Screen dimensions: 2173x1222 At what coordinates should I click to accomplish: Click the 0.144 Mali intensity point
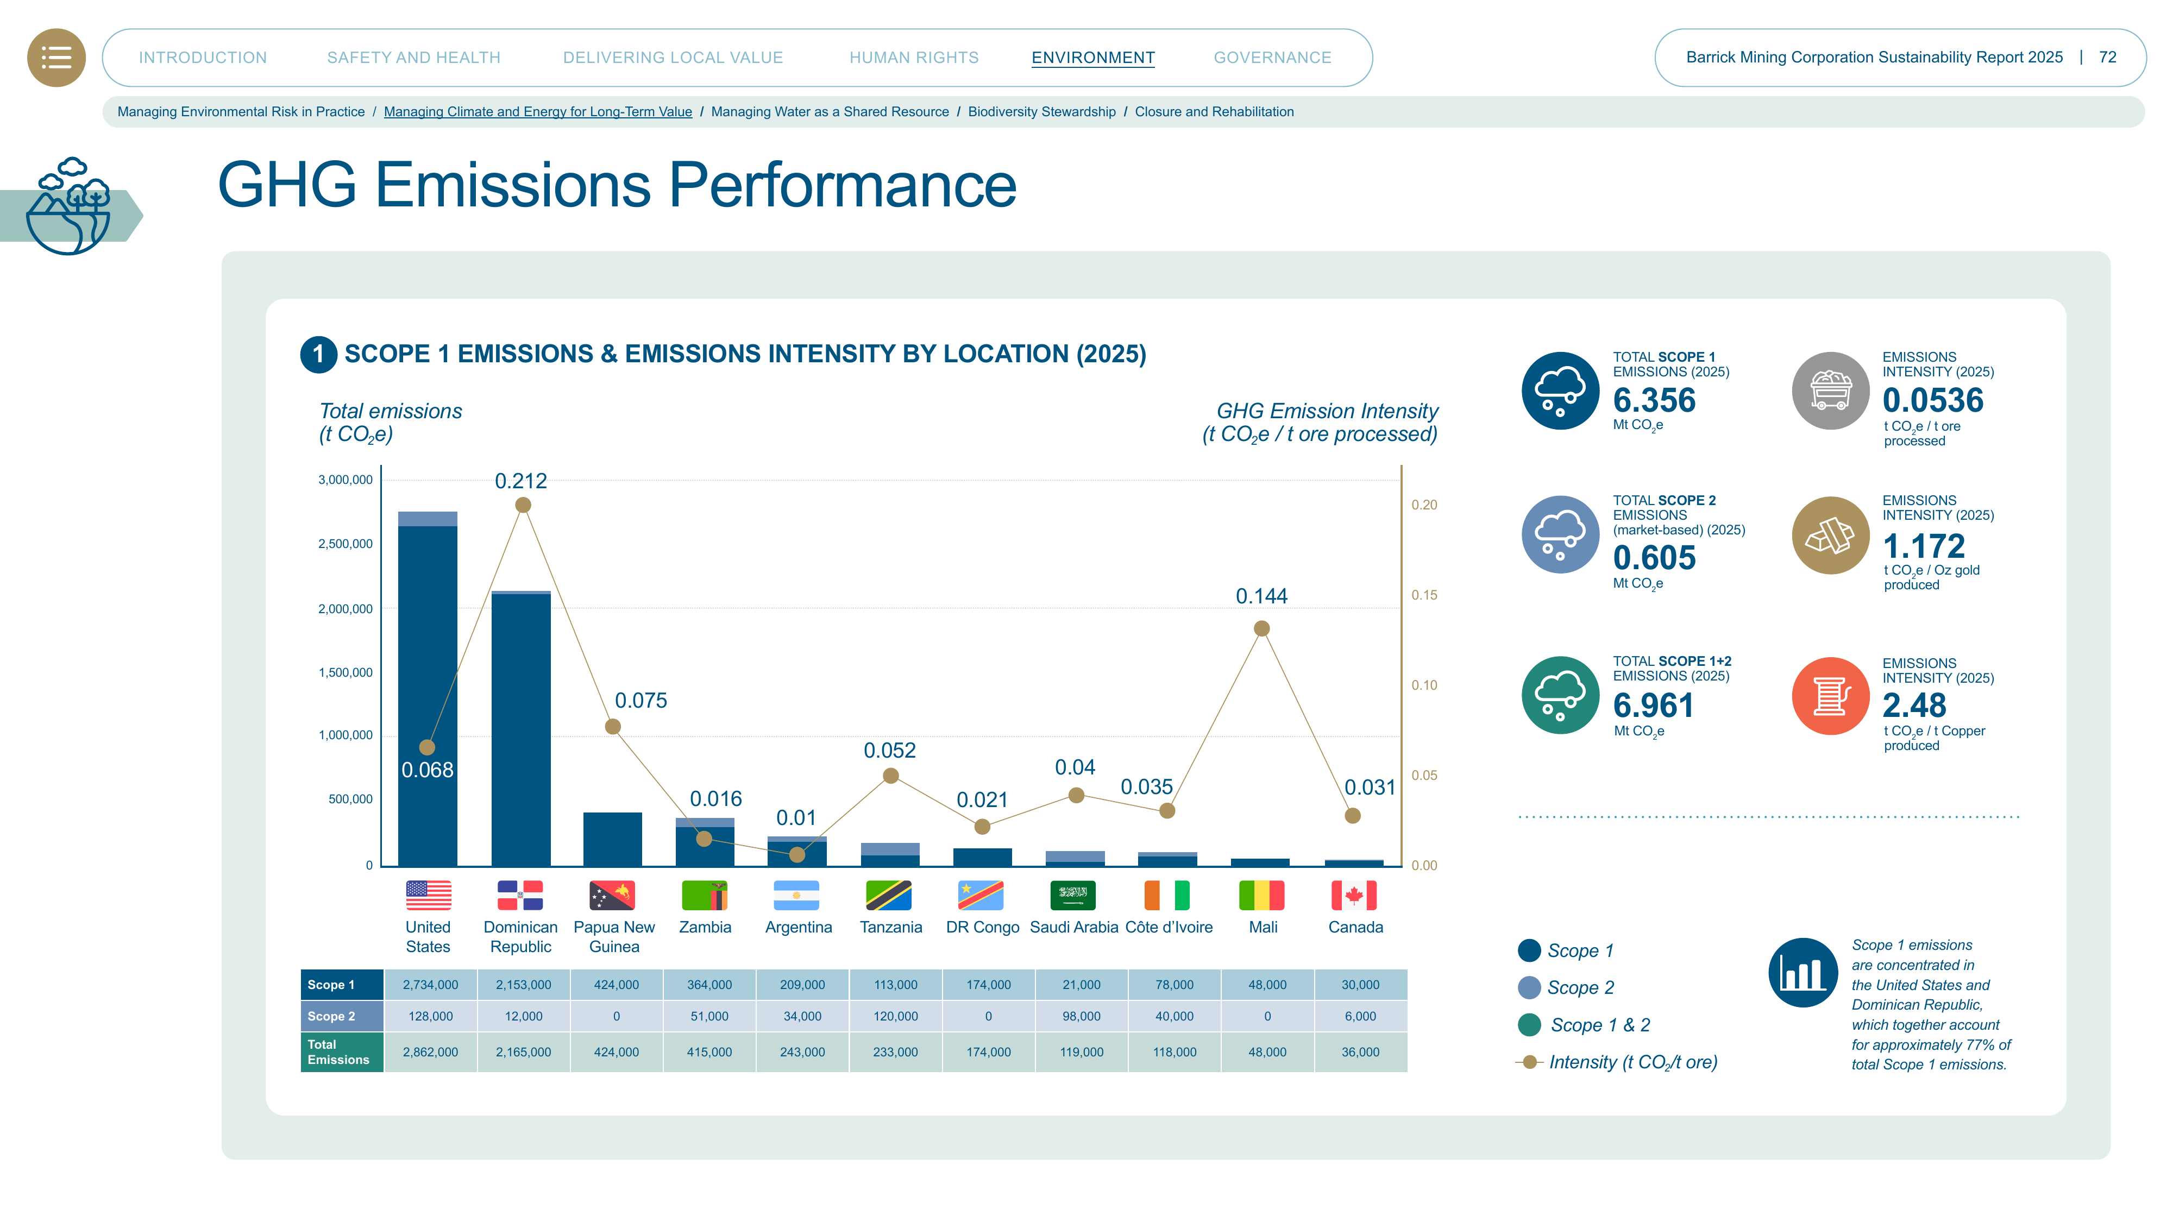click(1262, 628)
